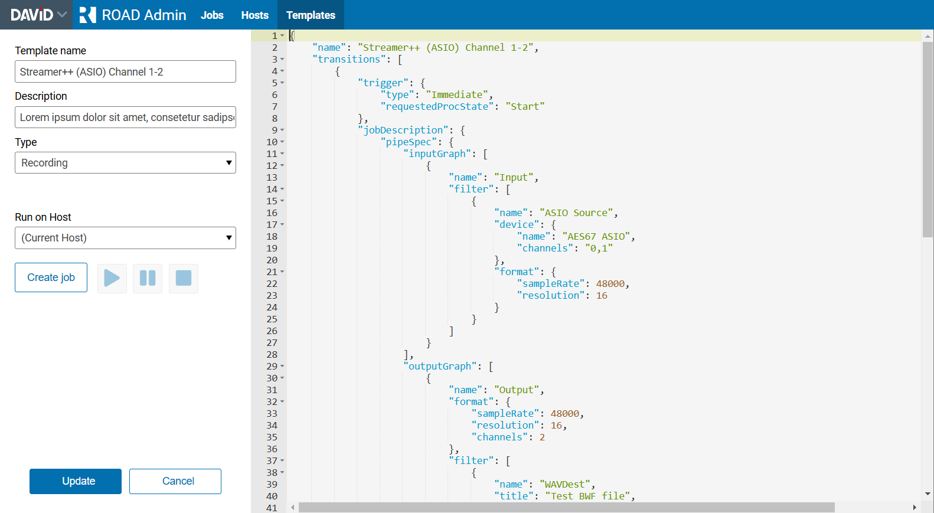Switch to the Hosts tab

click(254, 15)
